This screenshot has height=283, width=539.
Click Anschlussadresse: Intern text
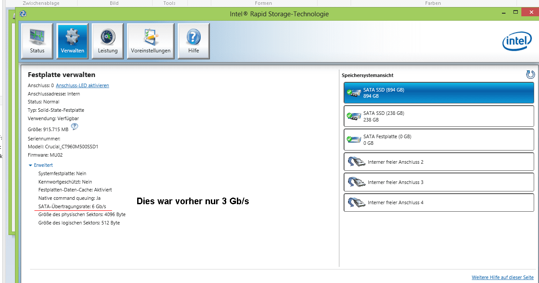click(54, 94)
